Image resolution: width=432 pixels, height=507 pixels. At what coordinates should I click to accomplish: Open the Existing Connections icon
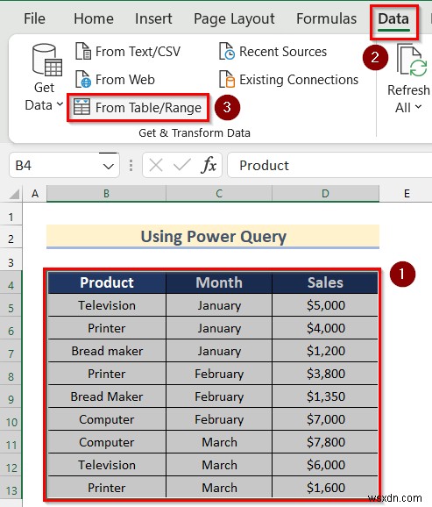[x=227, y=80]
